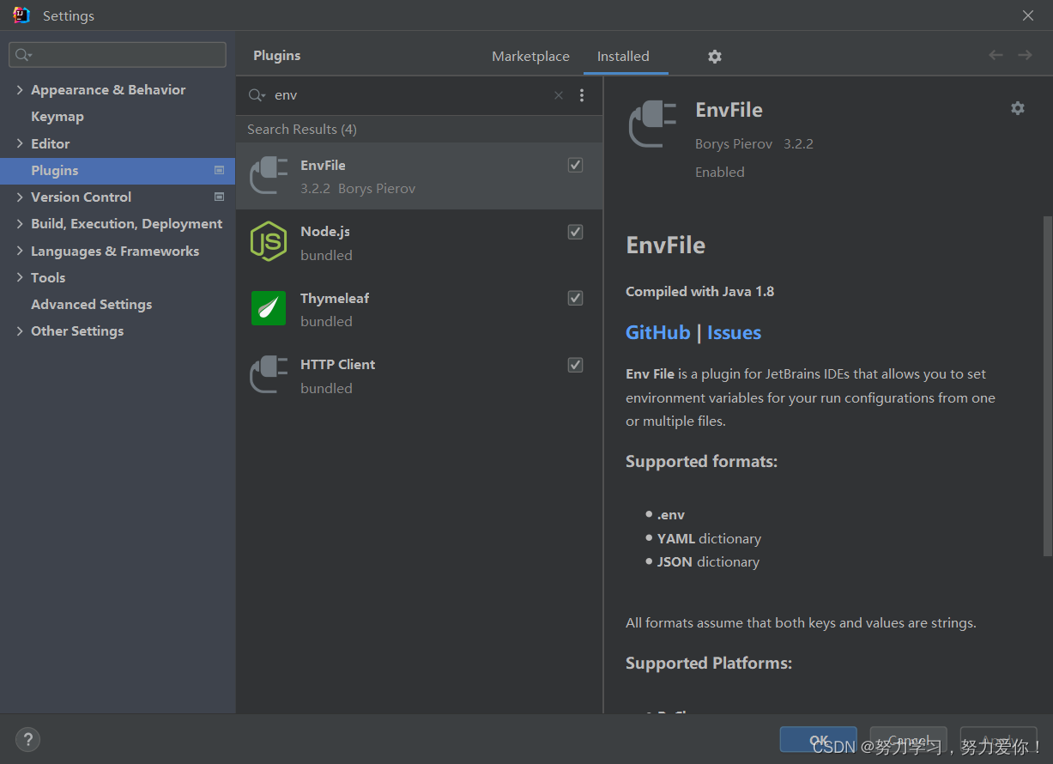Click 'Compiled with Java 1.8' text

click(699, 291)
